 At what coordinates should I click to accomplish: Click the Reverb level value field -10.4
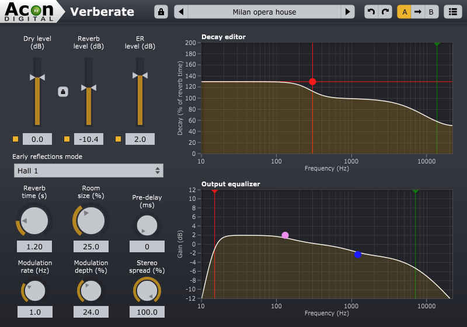[x=89, y=139]
